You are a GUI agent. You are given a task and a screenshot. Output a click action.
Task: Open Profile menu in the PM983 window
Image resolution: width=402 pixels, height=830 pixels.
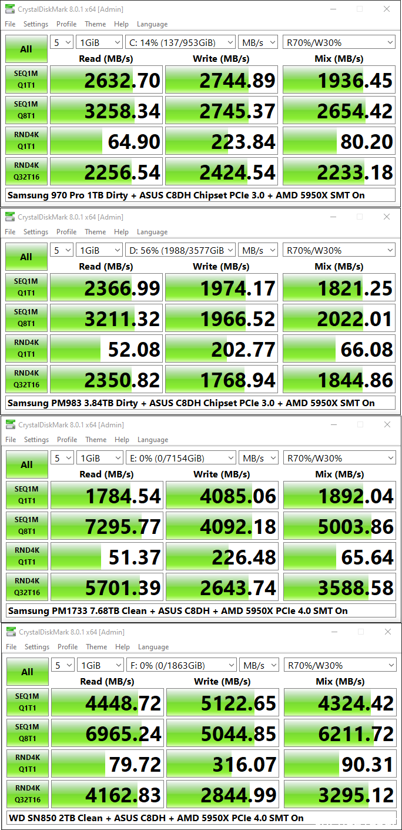coord(66,232)
